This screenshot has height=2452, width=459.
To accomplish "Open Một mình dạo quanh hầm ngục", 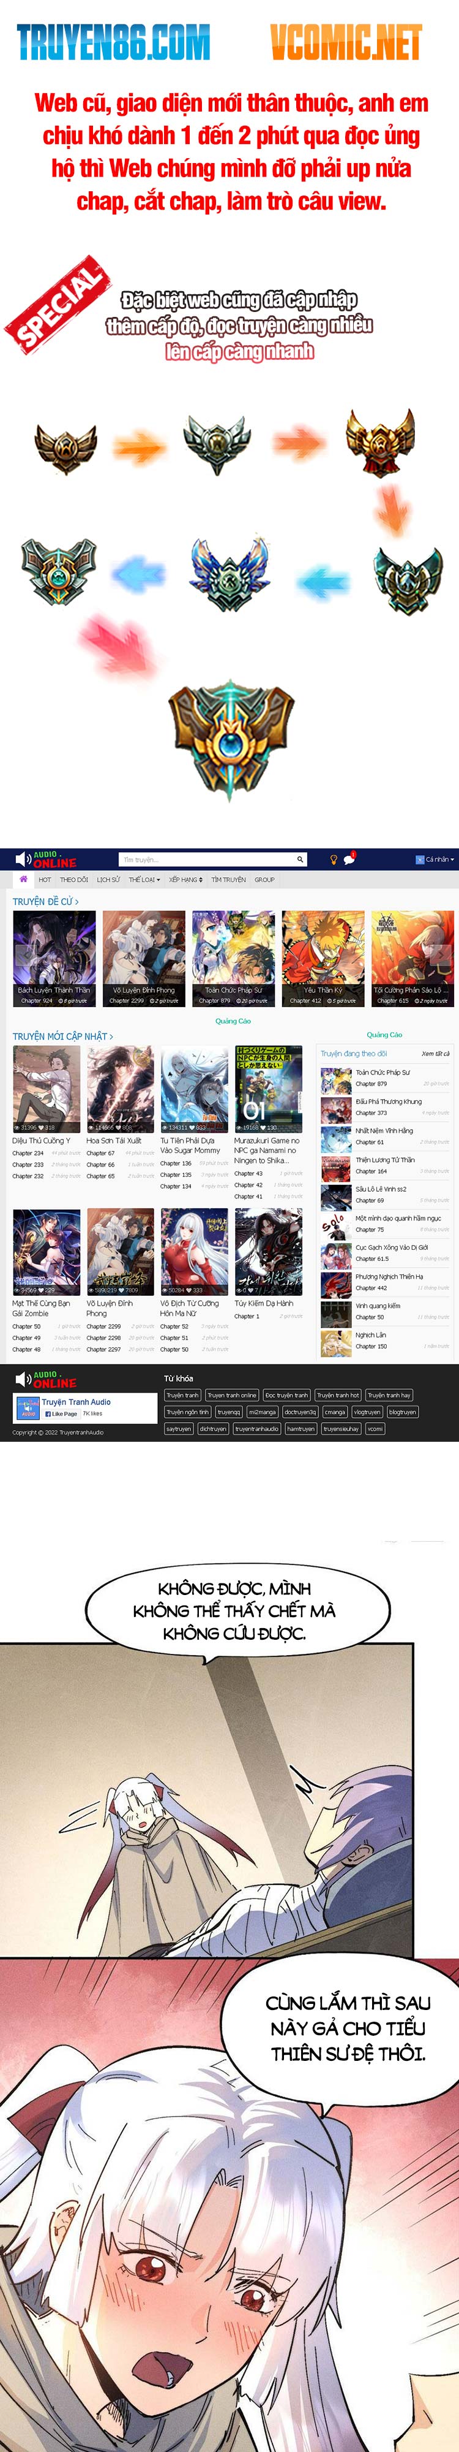I will [x=398, y=1219].
